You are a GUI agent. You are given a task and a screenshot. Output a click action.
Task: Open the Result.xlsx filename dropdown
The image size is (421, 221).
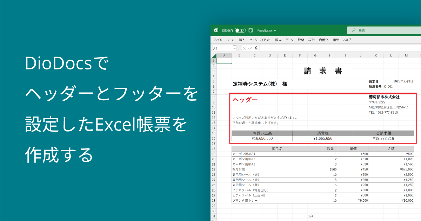pos(274,30)
